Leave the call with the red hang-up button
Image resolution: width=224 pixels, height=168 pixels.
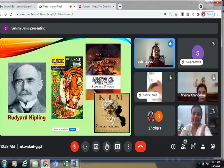pyautogui.click(x=140, y=147)
